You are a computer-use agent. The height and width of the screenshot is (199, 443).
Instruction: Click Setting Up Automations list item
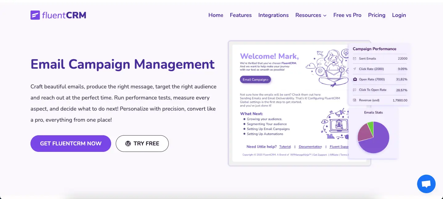coord(265,134)
